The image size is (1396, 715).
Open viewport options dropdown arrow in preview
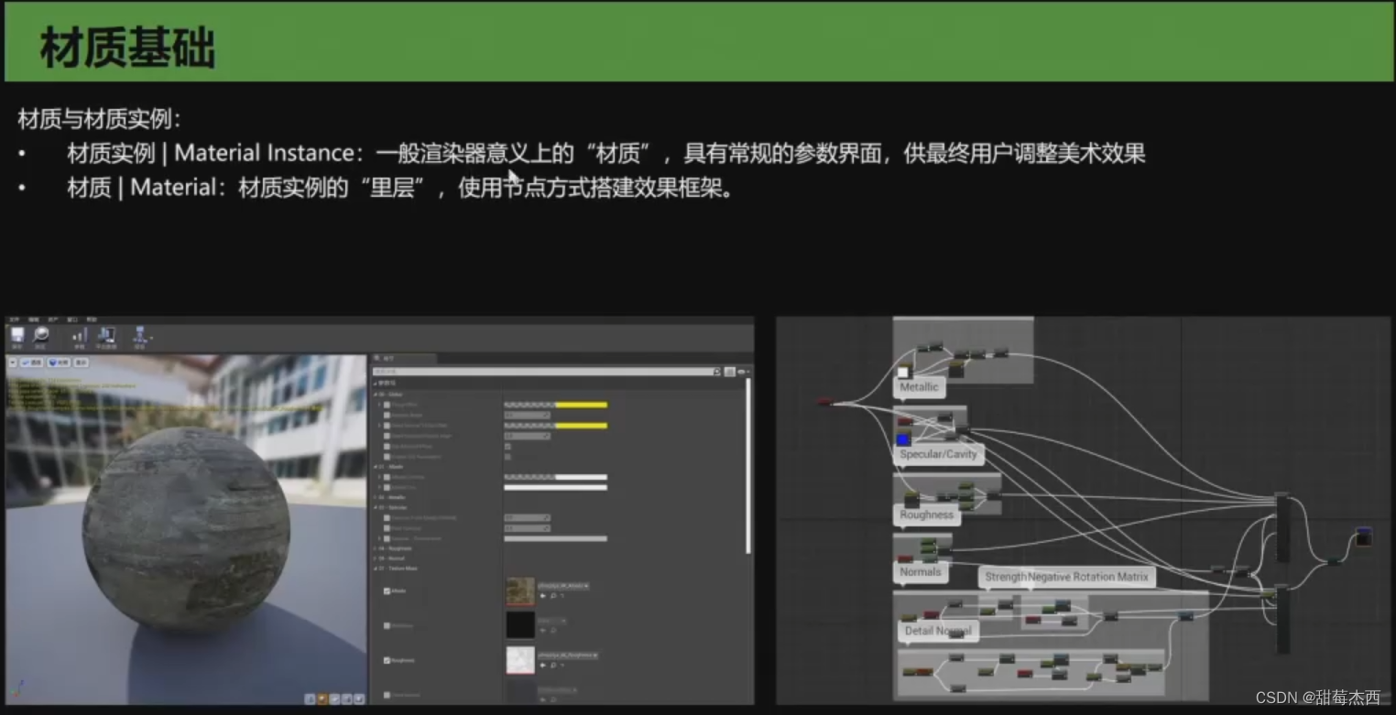[12, 363]
